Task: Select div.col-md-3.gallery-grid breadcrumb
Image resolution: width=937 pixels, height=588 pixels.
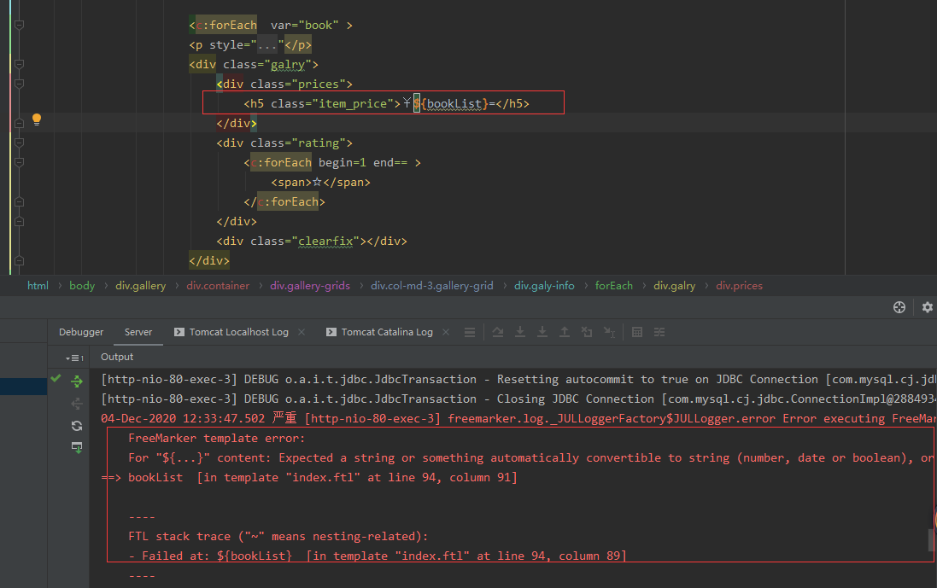Action: pyautogui.click(x=432, y=285)
